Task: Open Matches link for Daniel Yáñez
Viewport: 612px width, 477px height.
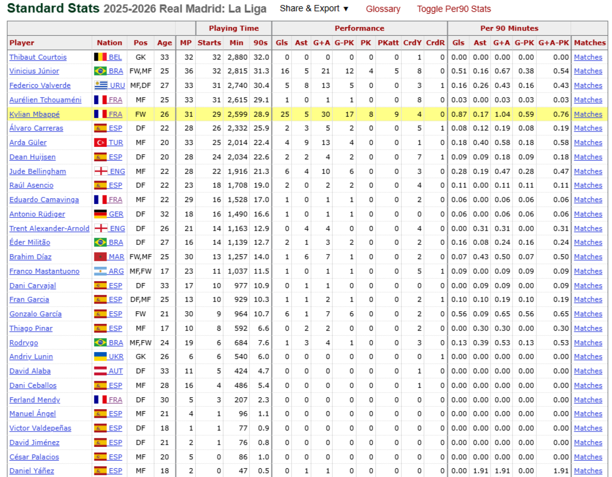Action: tap(588, 471)
